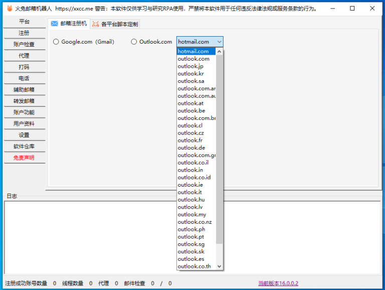Select outlook.sg from the list
The height and width of the screenshot is (290, 385).
tap(196, 244)
